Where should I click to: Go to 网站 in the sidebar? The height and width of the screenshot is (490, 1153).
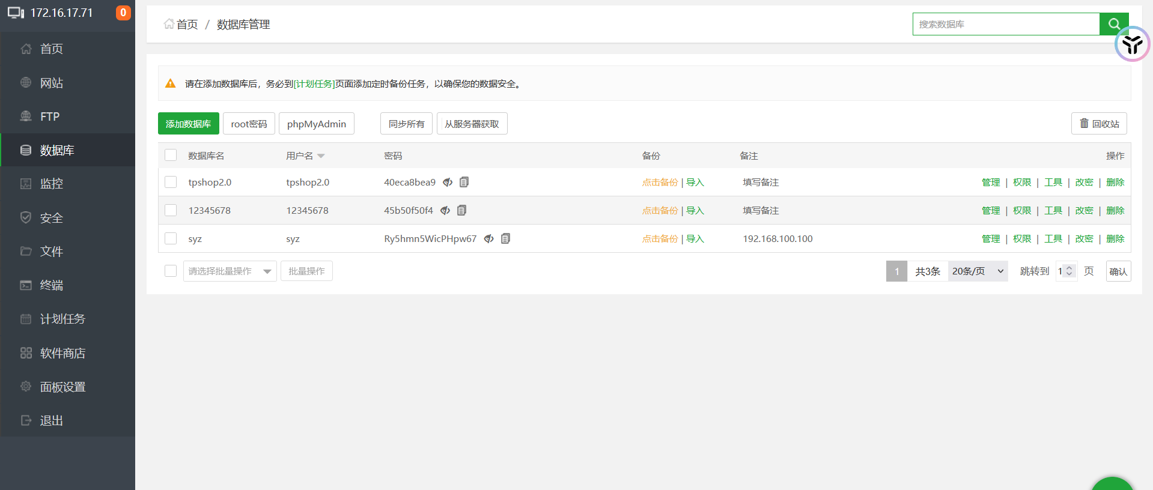pyautogui.click(x=67, y=83)
